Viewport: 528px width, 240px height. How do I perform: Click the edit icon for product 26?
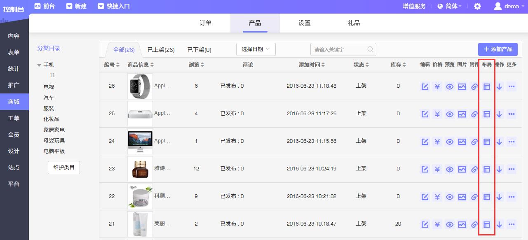coord(425,86)
